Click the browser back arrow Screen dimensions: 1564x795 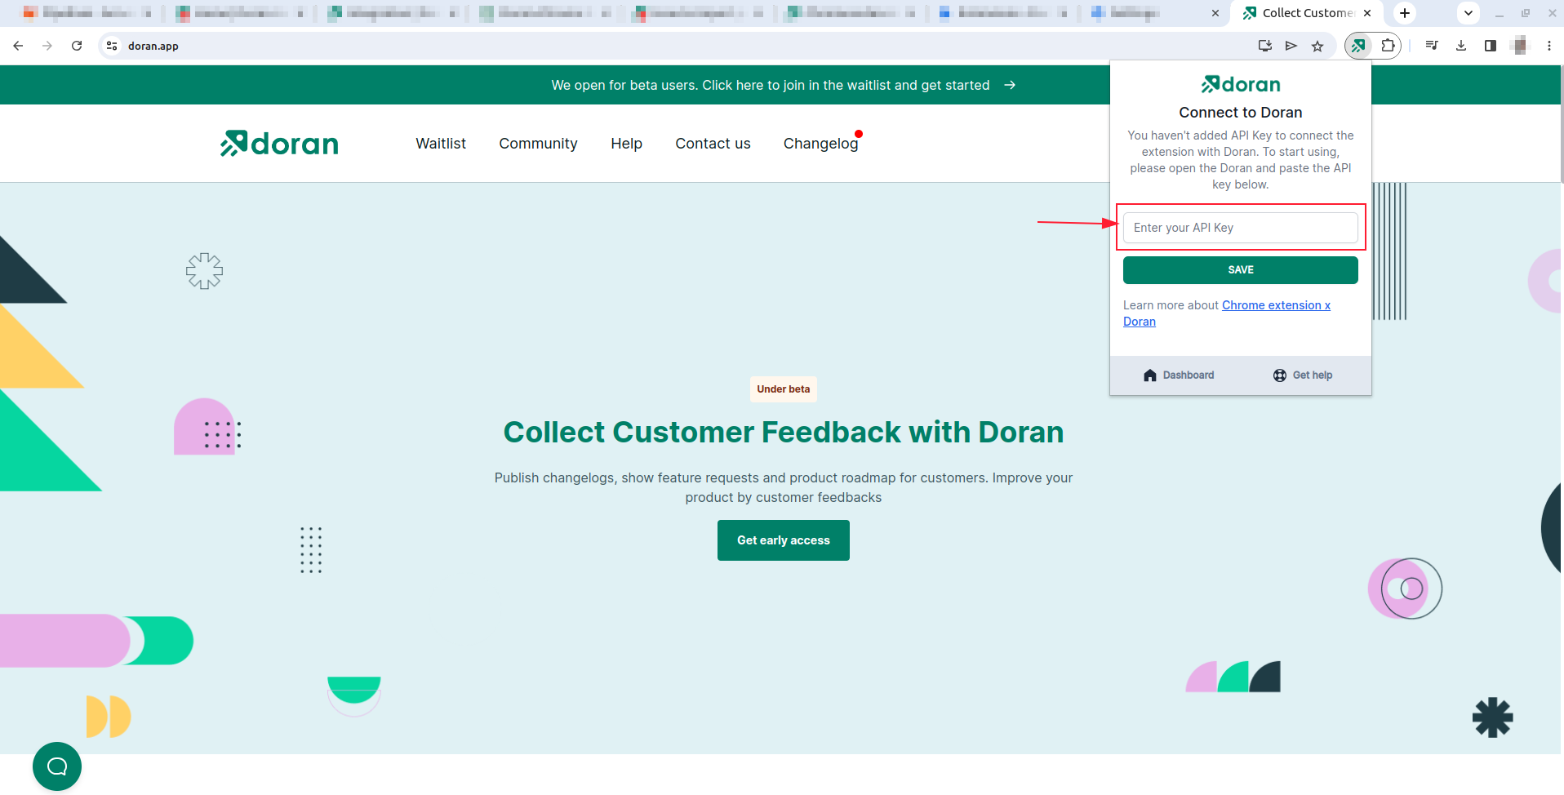coord(18,46)
